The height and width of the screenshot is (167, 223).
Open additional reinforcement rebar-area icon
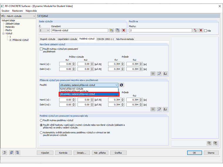click(159, 109)
